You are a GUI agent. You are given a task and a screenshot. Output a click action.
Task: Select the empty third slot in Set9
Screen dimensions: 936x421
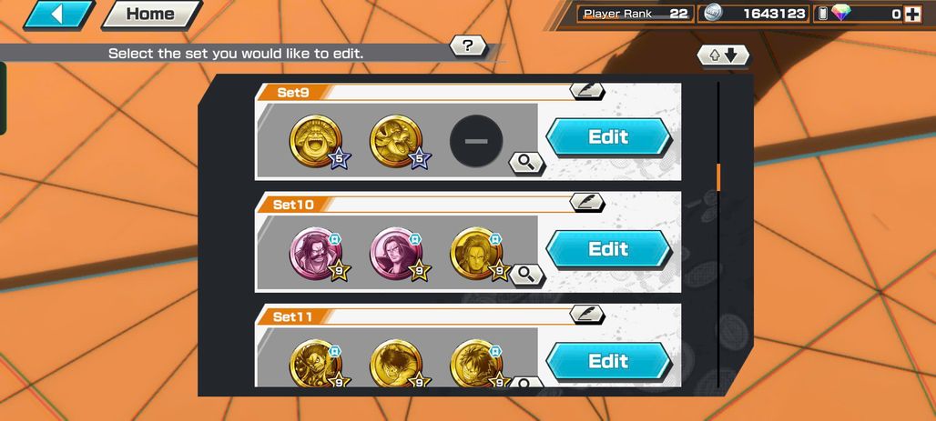476,141
